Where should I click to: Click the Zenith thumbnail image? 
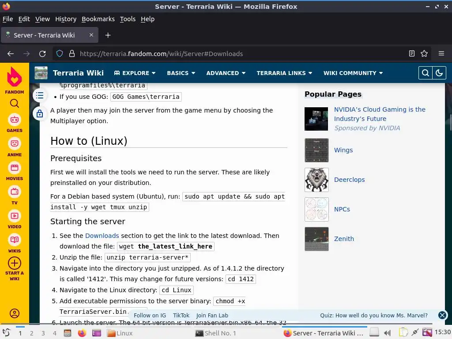click(316, 239)
